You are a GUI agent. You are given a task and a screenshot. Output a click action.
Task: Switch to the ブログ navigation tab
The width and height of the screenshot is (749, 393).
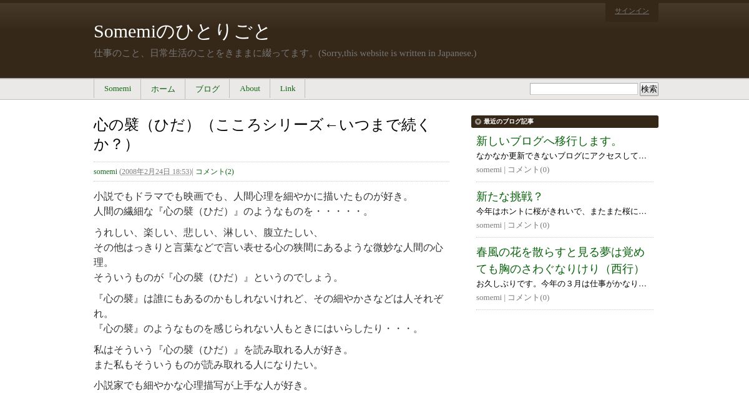point(207,89)
